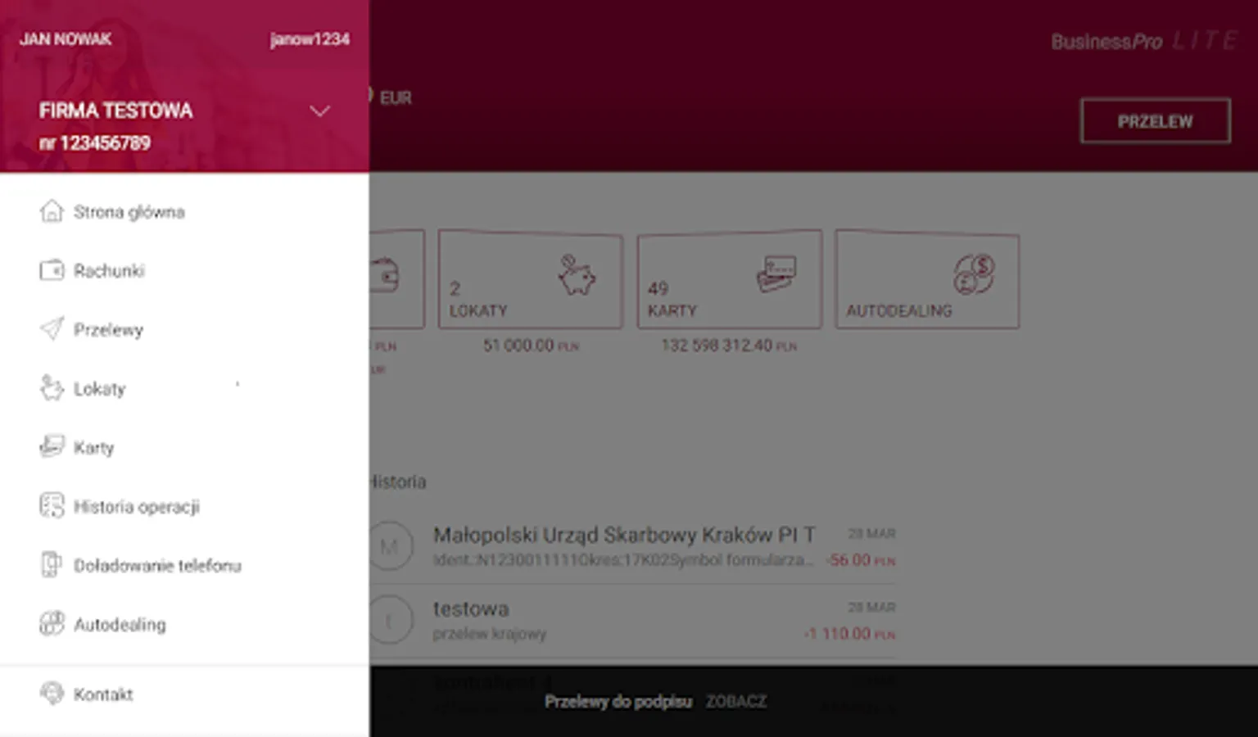This screenshot has width=1258, height=737.
Task: Click the currency icon beside Autodealing
Action: click(x=52, y=624)
